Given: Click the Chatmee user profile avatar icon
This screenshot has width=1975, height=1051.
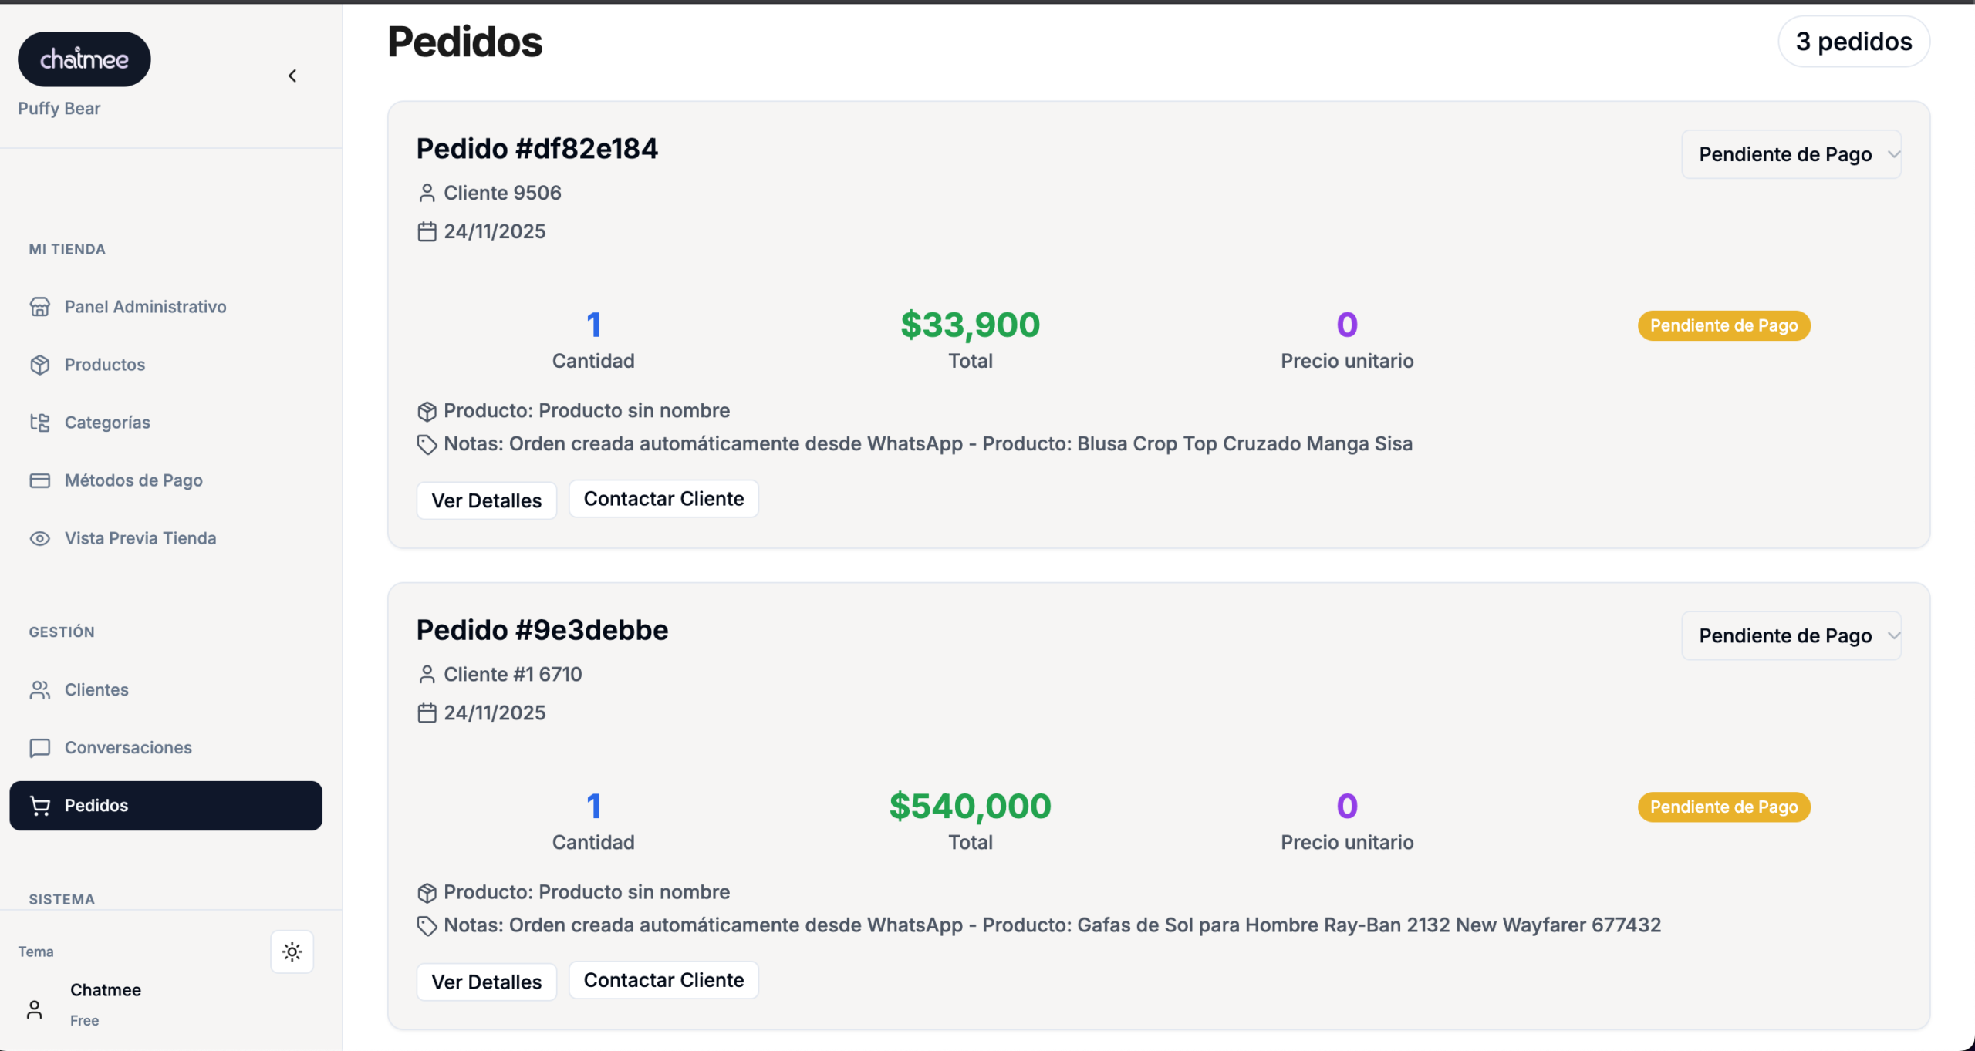Looking at the screenshot, I should point(35,1009).
